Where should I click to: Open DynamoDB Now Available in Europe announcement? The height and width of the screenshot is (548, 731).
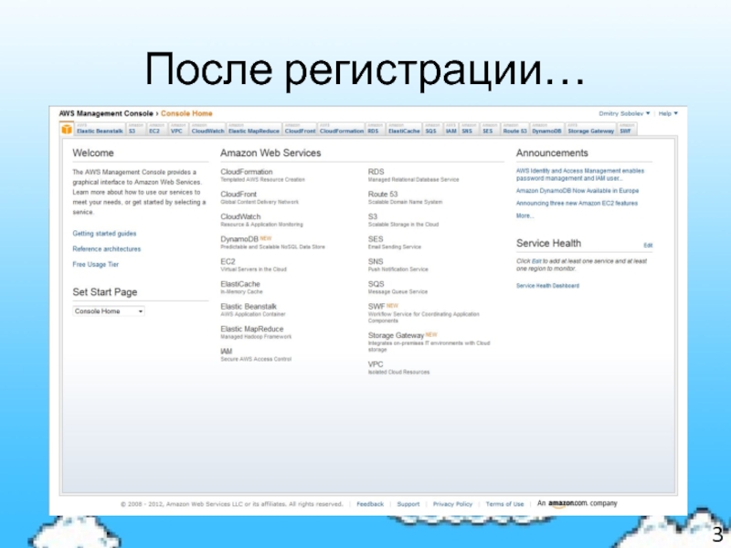(x=577, y=191)
